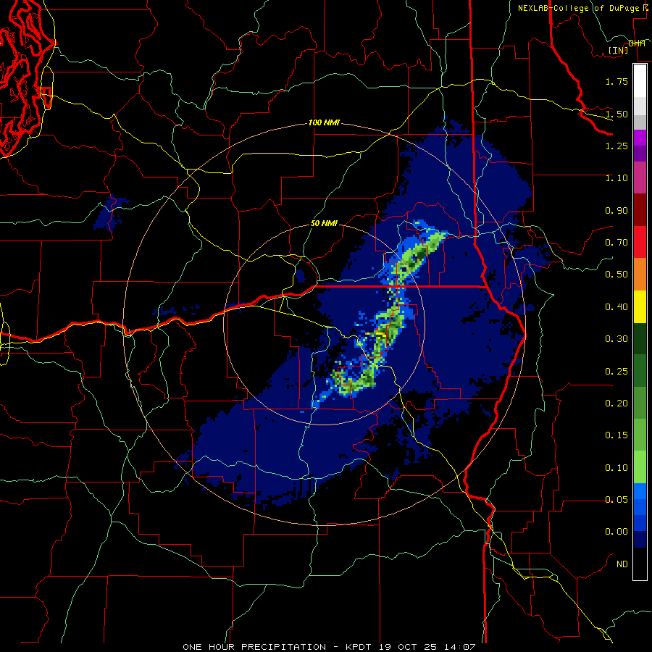Select the pink swatch beside 1.10
The height and width of the screenshot is (652, 652).
coord(640,177)
